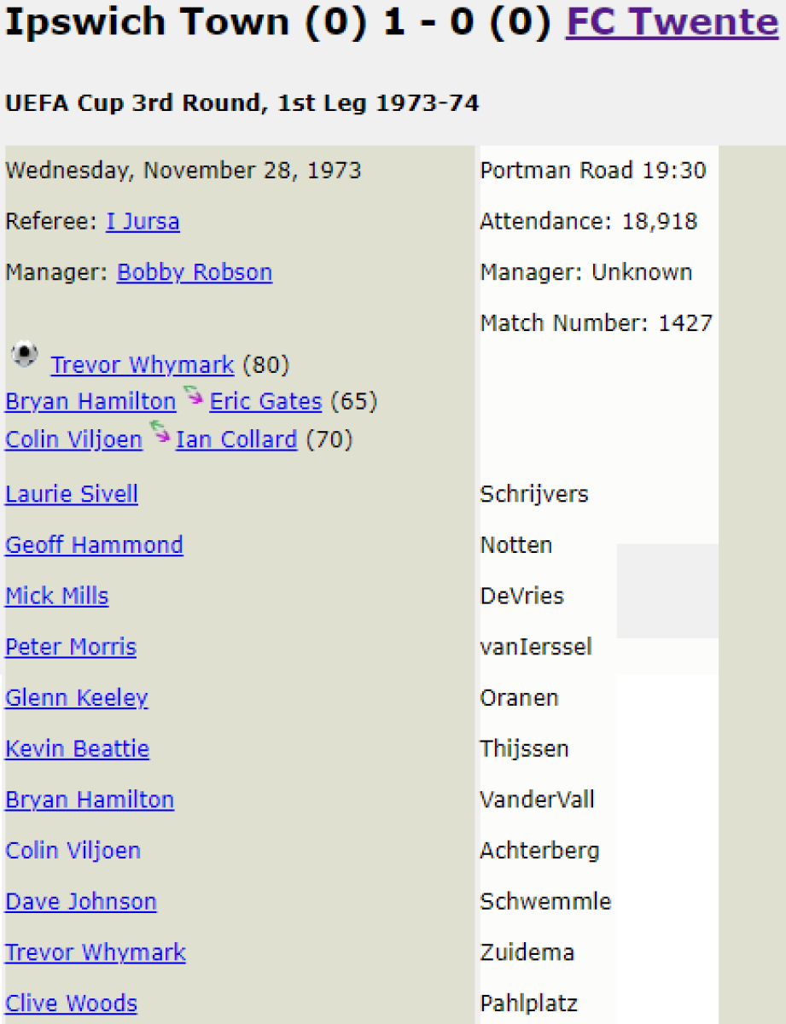Screen dimensions: 786x1024
Task: Select Laurie Sivell in the lineup
Action: click(x=72, y=494)
